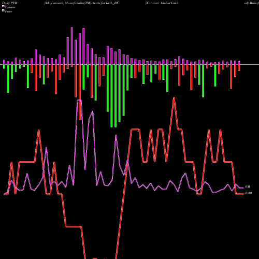This screenshot has height=259, width=259.
Task: Select the 'Price' legend label
Action: click(x=8, y=11)
